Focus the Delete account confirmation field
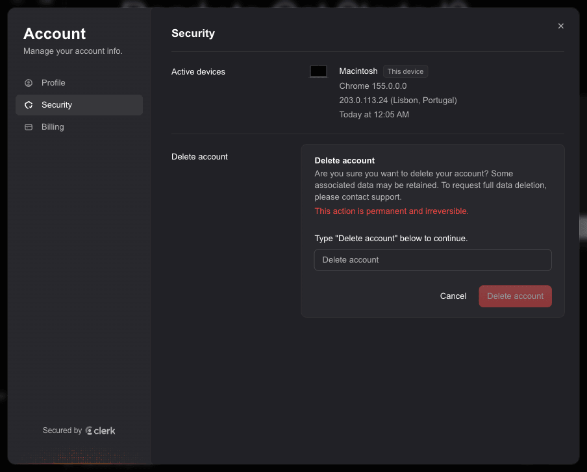Image resolution: width=587 pixels, height=472 pixels. click(432, 260)
